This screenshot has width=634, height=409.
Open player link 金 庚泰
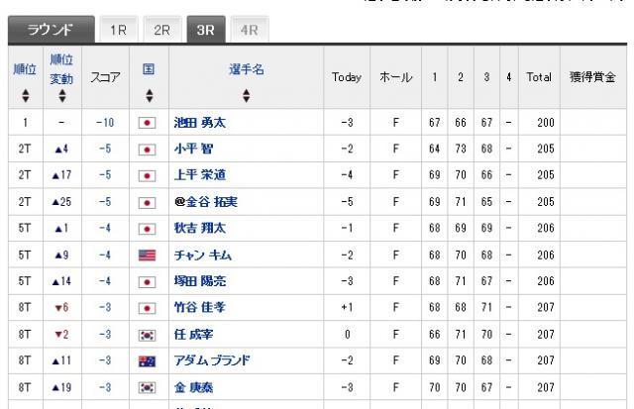(x=193, y=387)
